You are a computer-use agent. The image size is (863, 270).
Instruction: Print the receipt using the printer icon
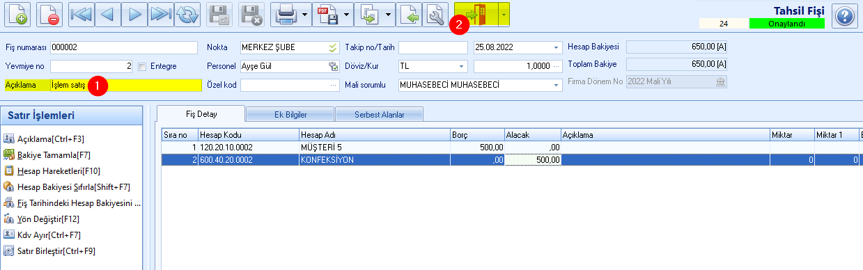coord(286,15)
